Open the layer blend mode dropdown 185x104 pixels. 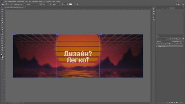tap(164, 41)
